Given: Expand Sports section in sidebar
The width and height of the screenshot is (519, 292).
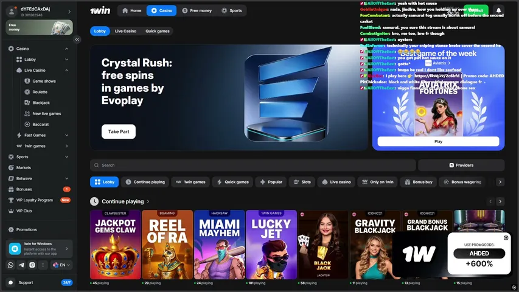Looking at the screenshot, I should click(67, 157).
